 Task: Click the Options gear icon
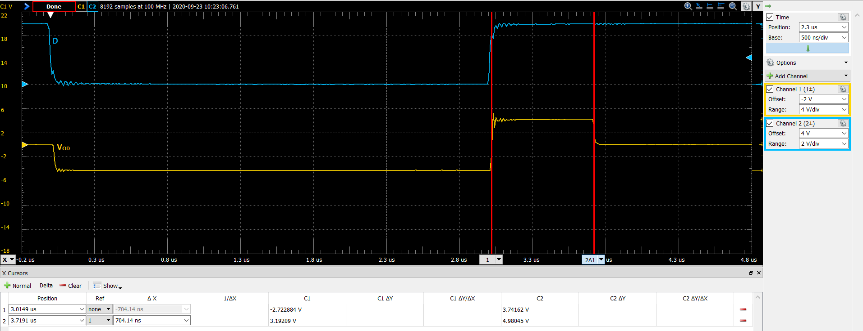tap(770, 63)
